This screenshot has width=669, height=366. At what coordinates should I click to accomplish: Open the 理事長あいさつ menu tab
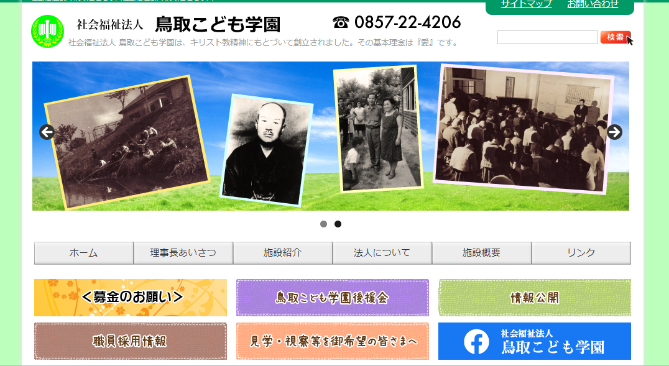pos(183,253)
